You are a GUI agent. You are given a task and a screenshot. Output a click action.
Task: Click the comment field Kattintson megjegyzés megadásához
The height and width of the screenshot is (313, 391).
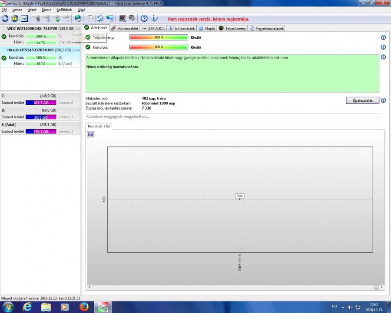point(232,117)
